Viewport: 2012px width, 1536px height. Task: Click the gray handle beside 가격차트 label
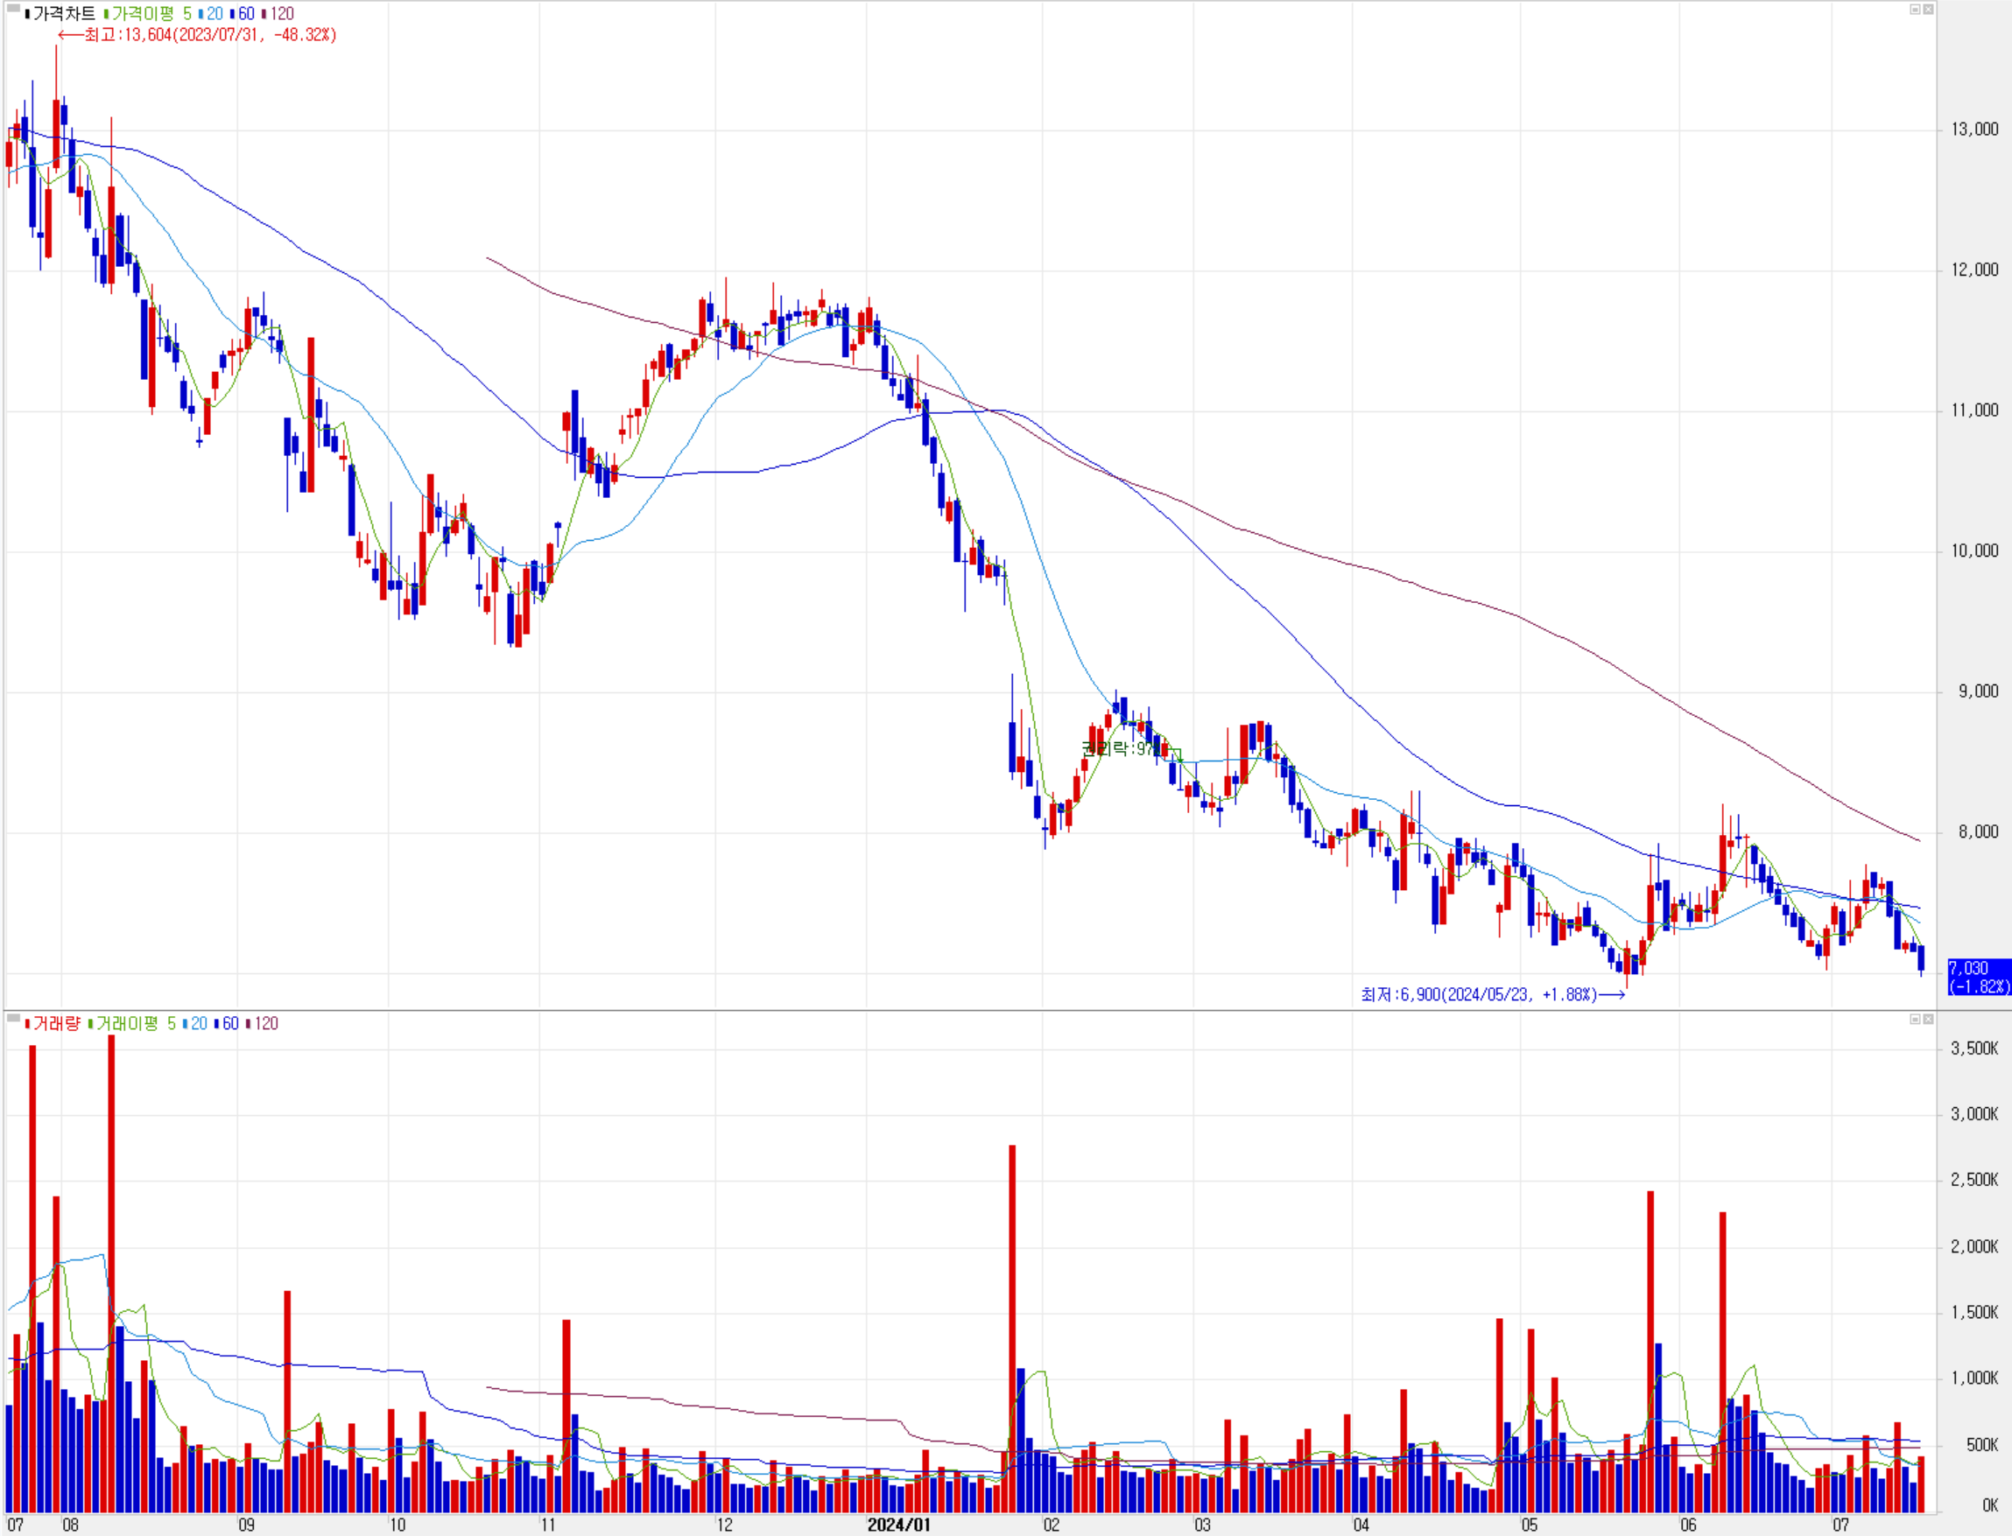13,8
